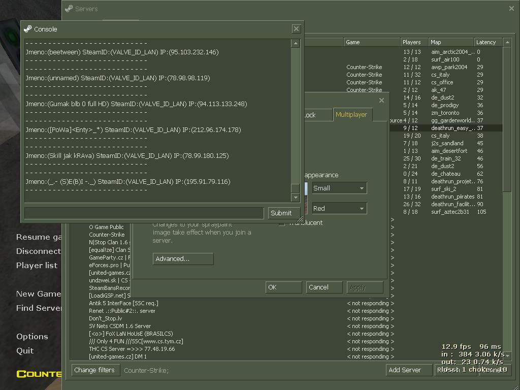Close the Console window
Viewport: 520px width, 390px height.
(x=296, y=29)
